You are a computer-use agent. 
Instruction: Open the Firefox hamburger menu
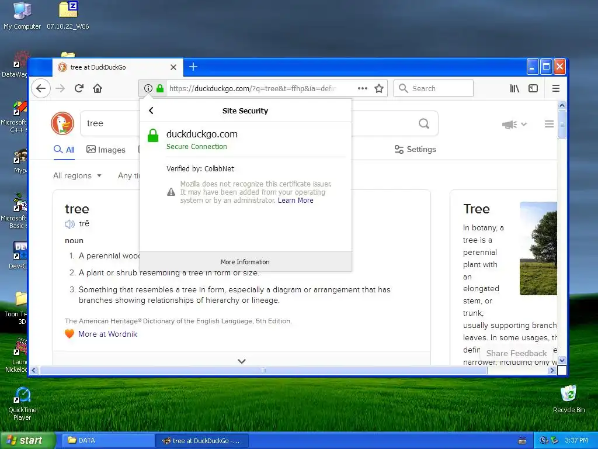[x=556, y=89]
